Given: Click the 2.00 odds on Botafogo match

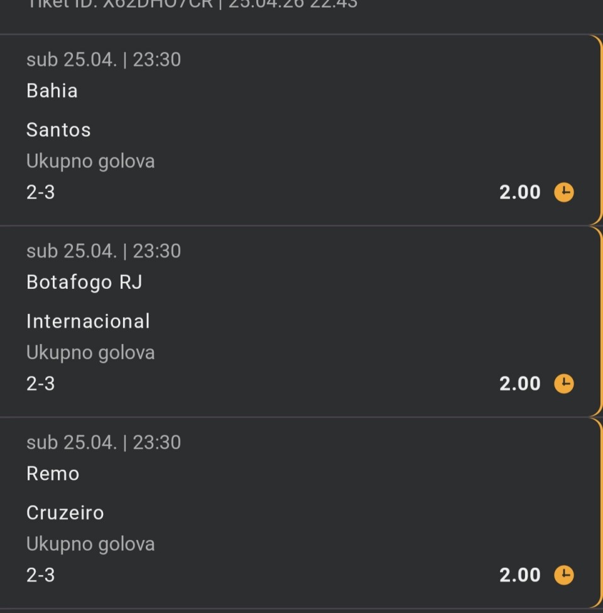Looking at the screenshot, I should coord(519,384).
